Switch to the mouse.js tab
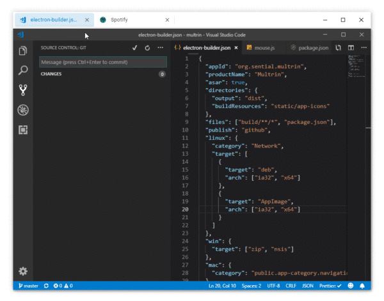 pyautogui.click(x=264, y=48)
